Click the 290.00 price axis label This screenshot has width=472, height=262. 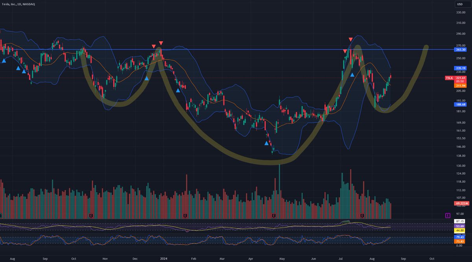click(x=461, y=34)
